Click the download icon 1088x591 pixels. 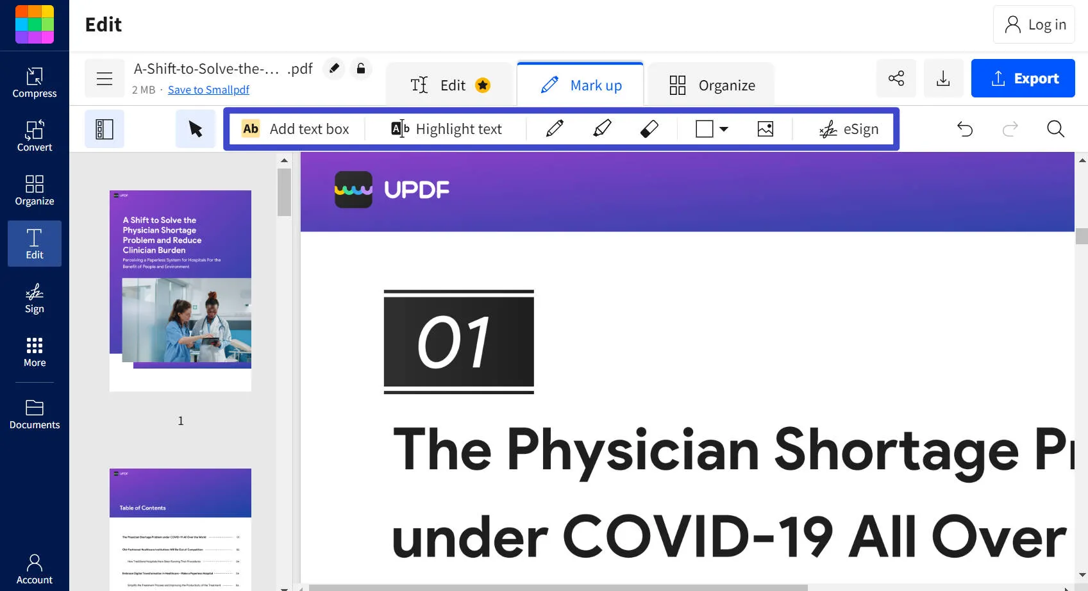pyautogui.click(x=942, y=78)
